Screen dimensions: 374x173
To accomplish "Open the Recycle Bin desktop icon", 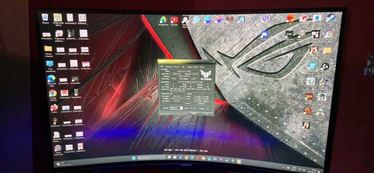I will tap(45, 19).
